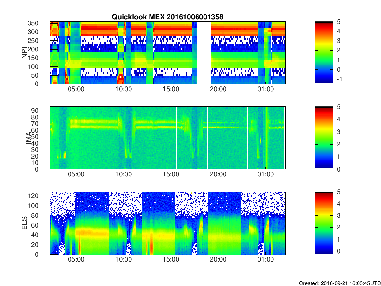Click the white data gap in the NPI plot
The image size is (381, 286).
tap(204, 53)
